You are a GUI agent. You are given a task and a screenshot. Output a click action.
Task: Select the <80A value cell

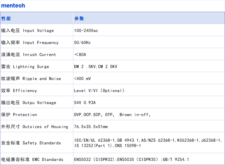[80, 55]
